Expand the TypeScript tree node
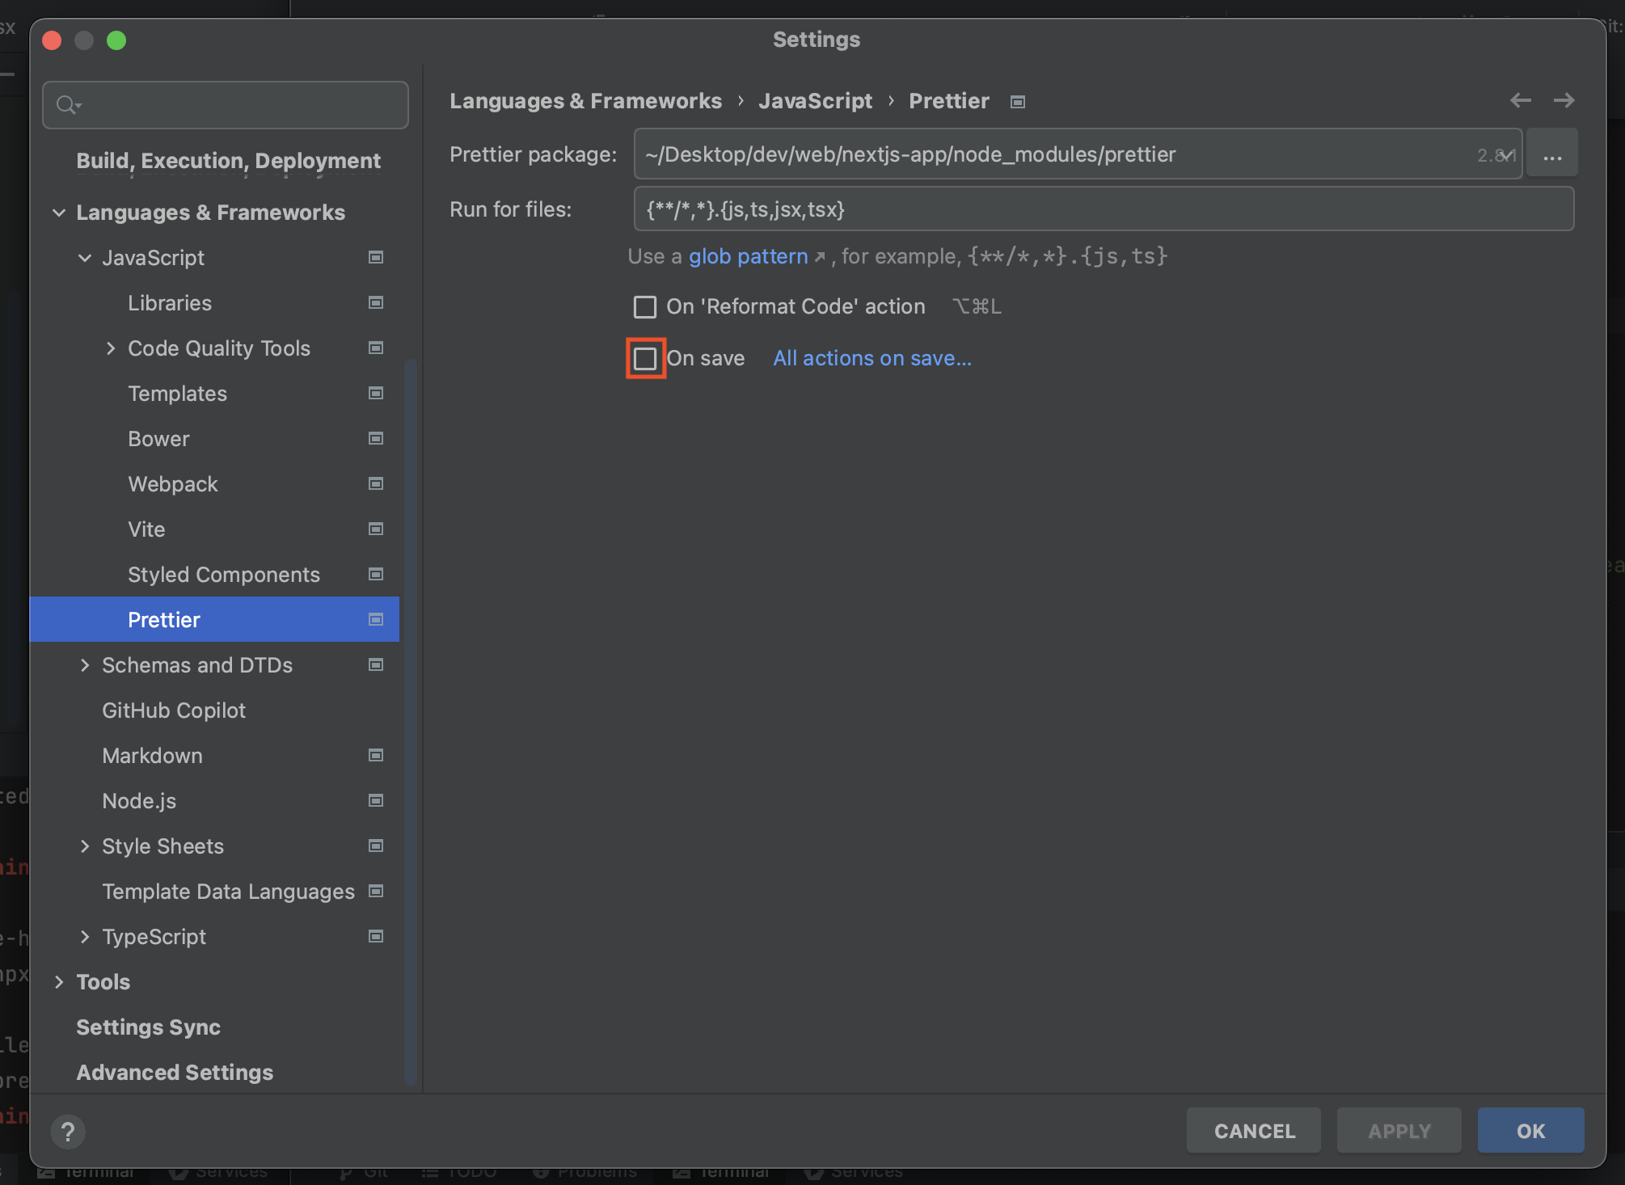 85,937
